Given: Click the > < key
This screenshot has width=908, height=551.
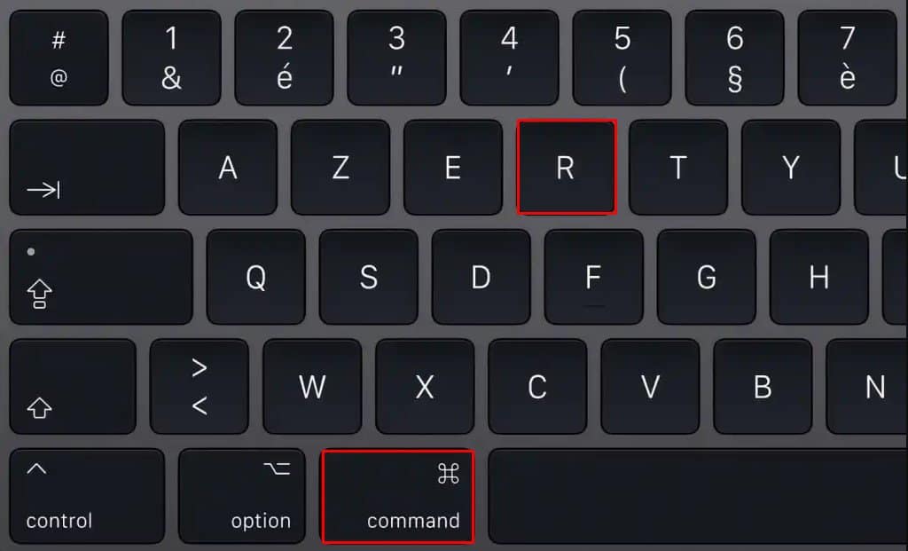Looking at the screenshot, I should click(x=200, y=387).
